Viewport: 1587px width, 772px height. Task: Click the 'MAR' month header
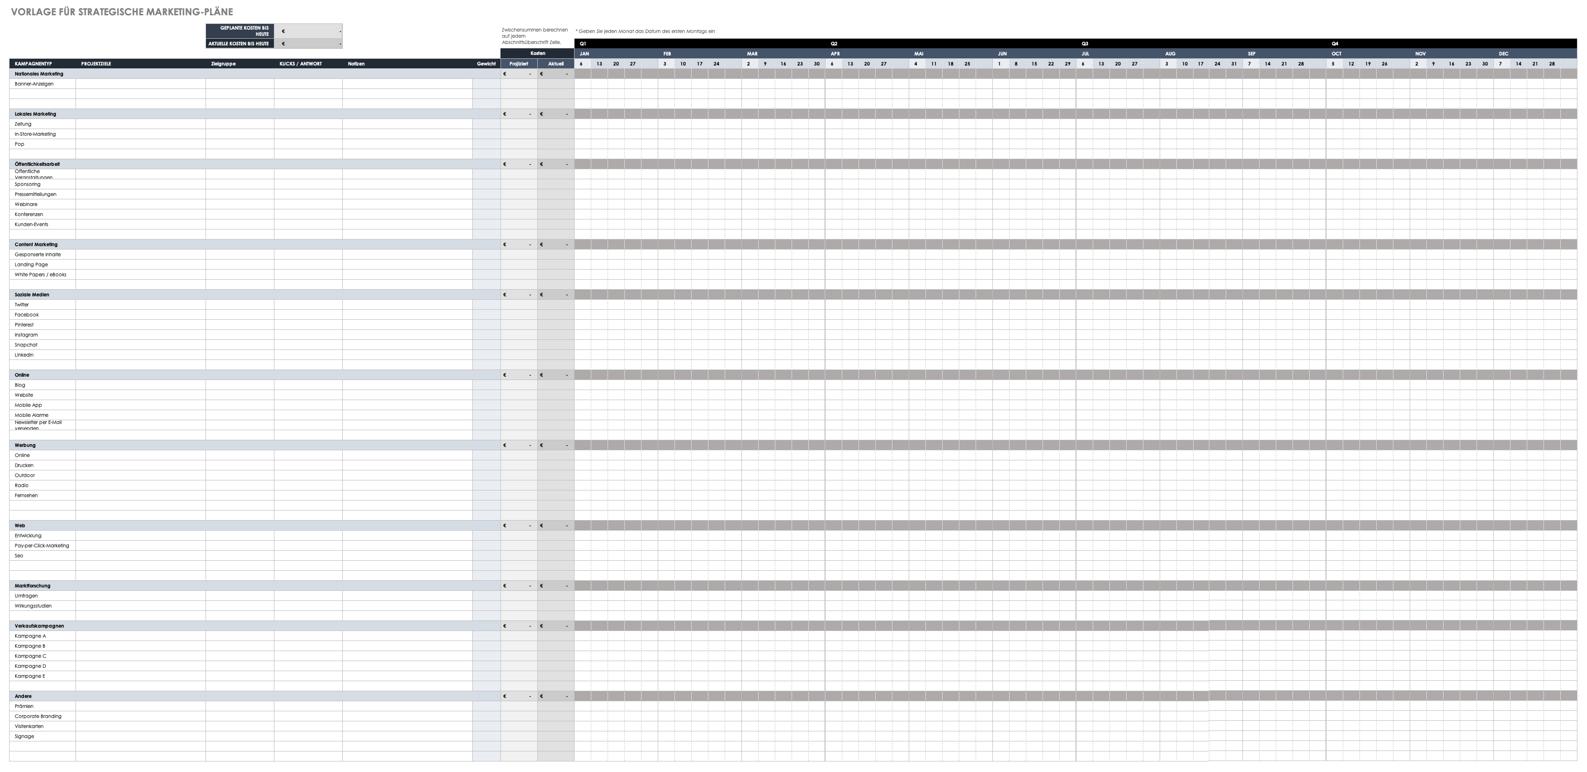pyautogui.click(x=783, y=54)
